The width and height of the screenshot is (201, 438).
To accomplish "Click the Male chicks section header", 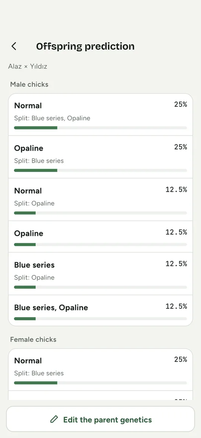I will coord(29,84).
